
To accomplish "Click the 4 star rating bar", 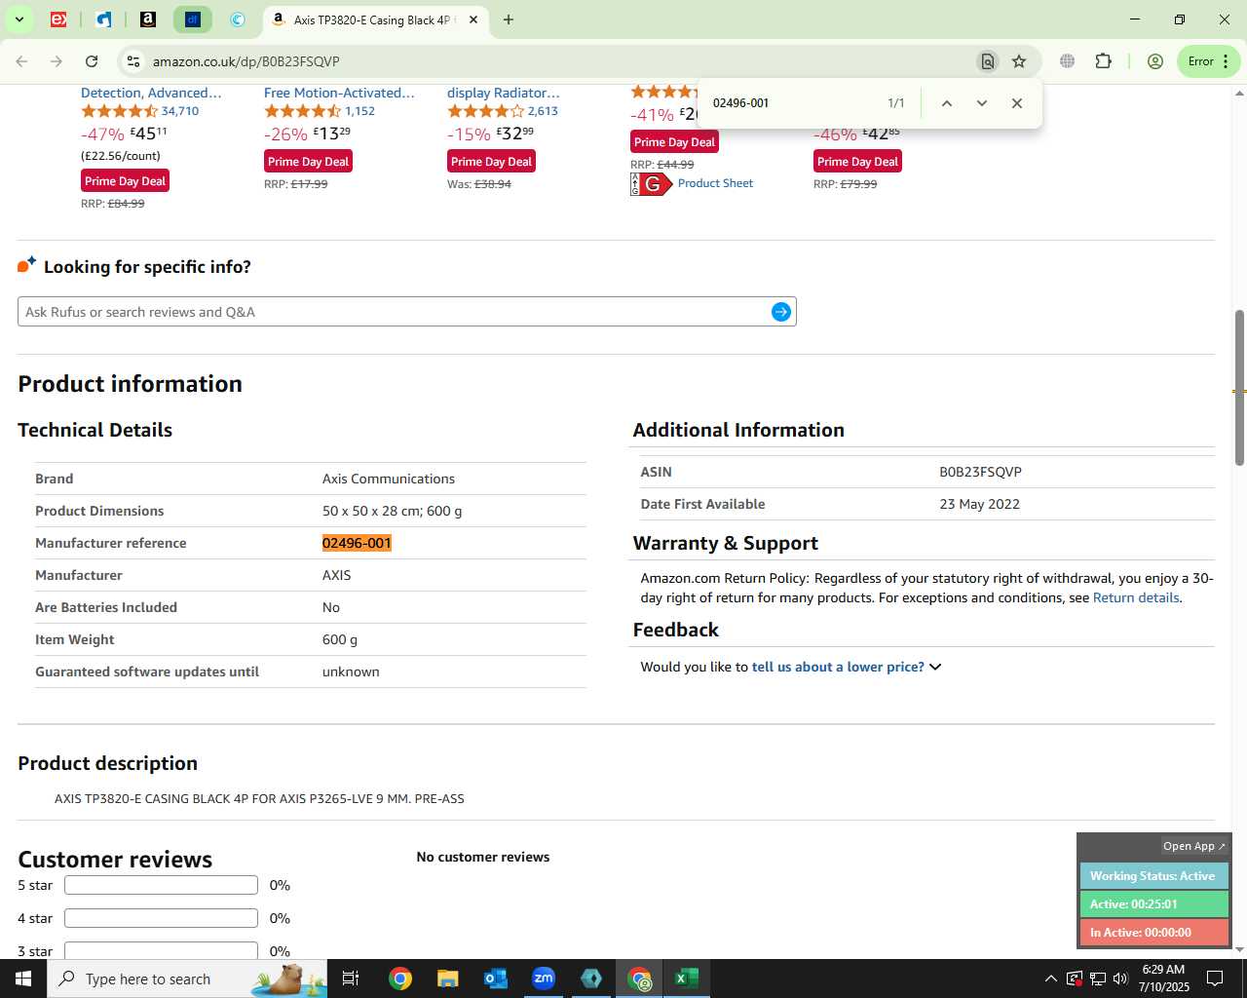I will click(161, 918).
